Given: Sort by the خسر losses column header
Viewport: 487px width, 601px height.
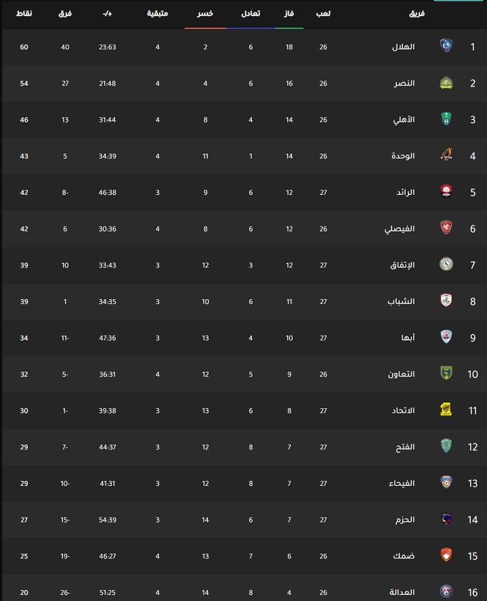Looking at the screenshot, I should pos(205,14).
